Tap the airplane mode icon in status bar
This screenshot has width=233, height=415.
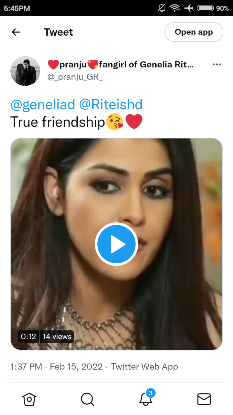[x=189, y=8]
